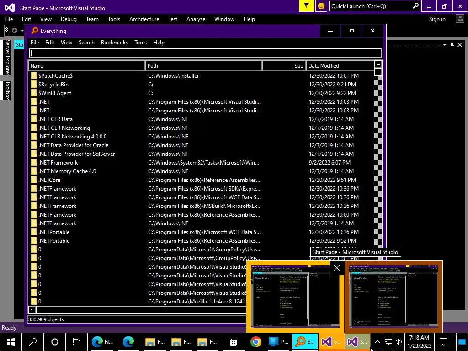
Task: Sort results by the Size column header
Action: tap(284, 66)
